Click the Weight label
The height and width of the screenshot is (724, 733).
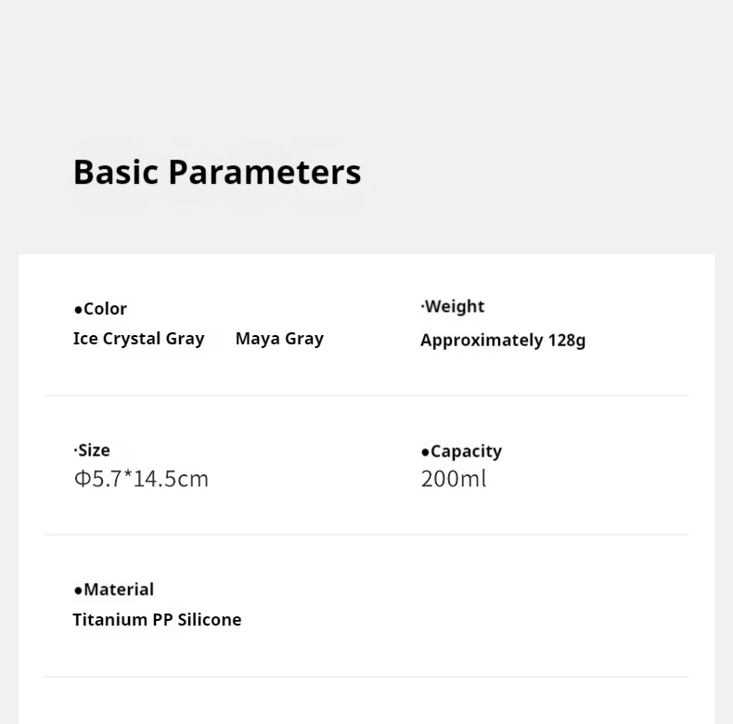(455, 307)
